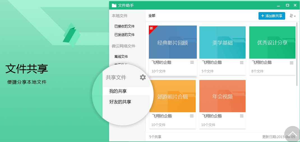Open the 美学基础 share thumbnail
Viewport: 300px width, 142px height.
(x=222, y=42)
